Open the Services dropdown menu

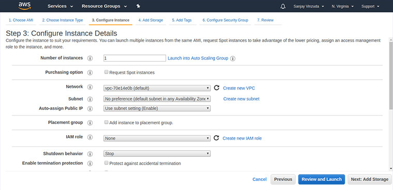[x=60, y=6]
